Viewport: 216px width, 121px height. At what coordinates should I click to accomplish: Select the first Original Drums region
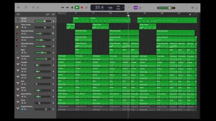coord(66,108)
